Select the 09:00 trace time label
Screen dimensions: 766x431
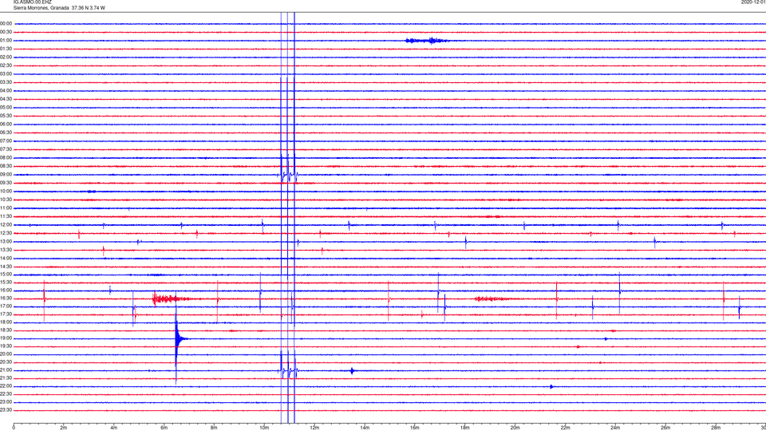[6, 175]
